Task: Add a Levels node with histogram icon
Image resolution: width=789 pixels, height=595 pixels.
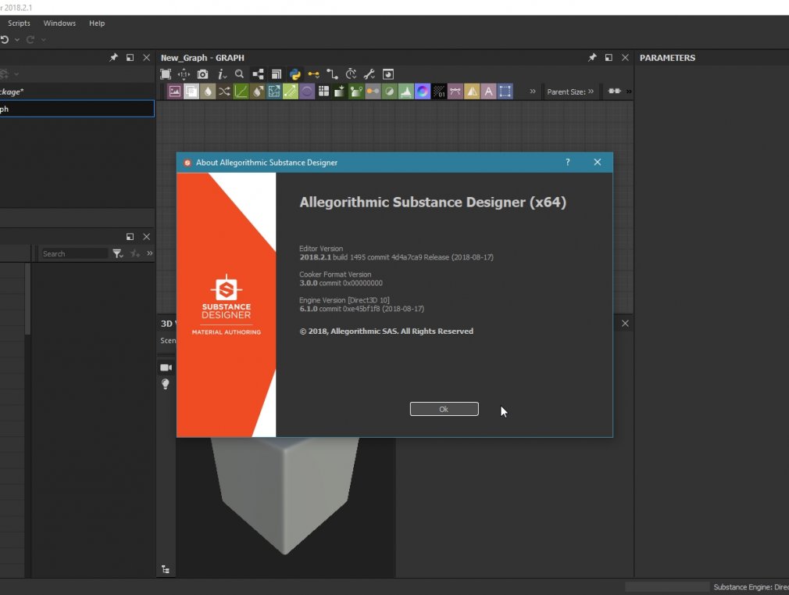Action: point(405,91)
